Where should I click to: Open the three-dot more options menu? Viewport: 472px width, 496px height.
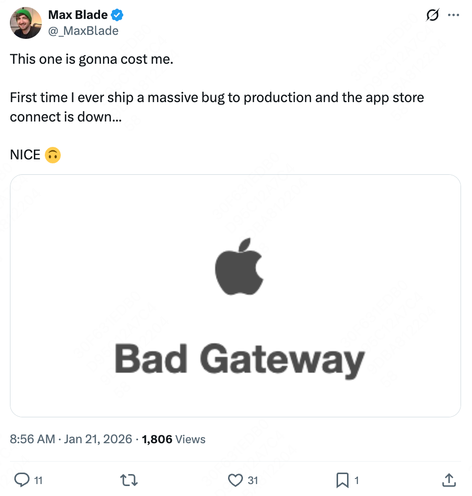click(453, 15)
